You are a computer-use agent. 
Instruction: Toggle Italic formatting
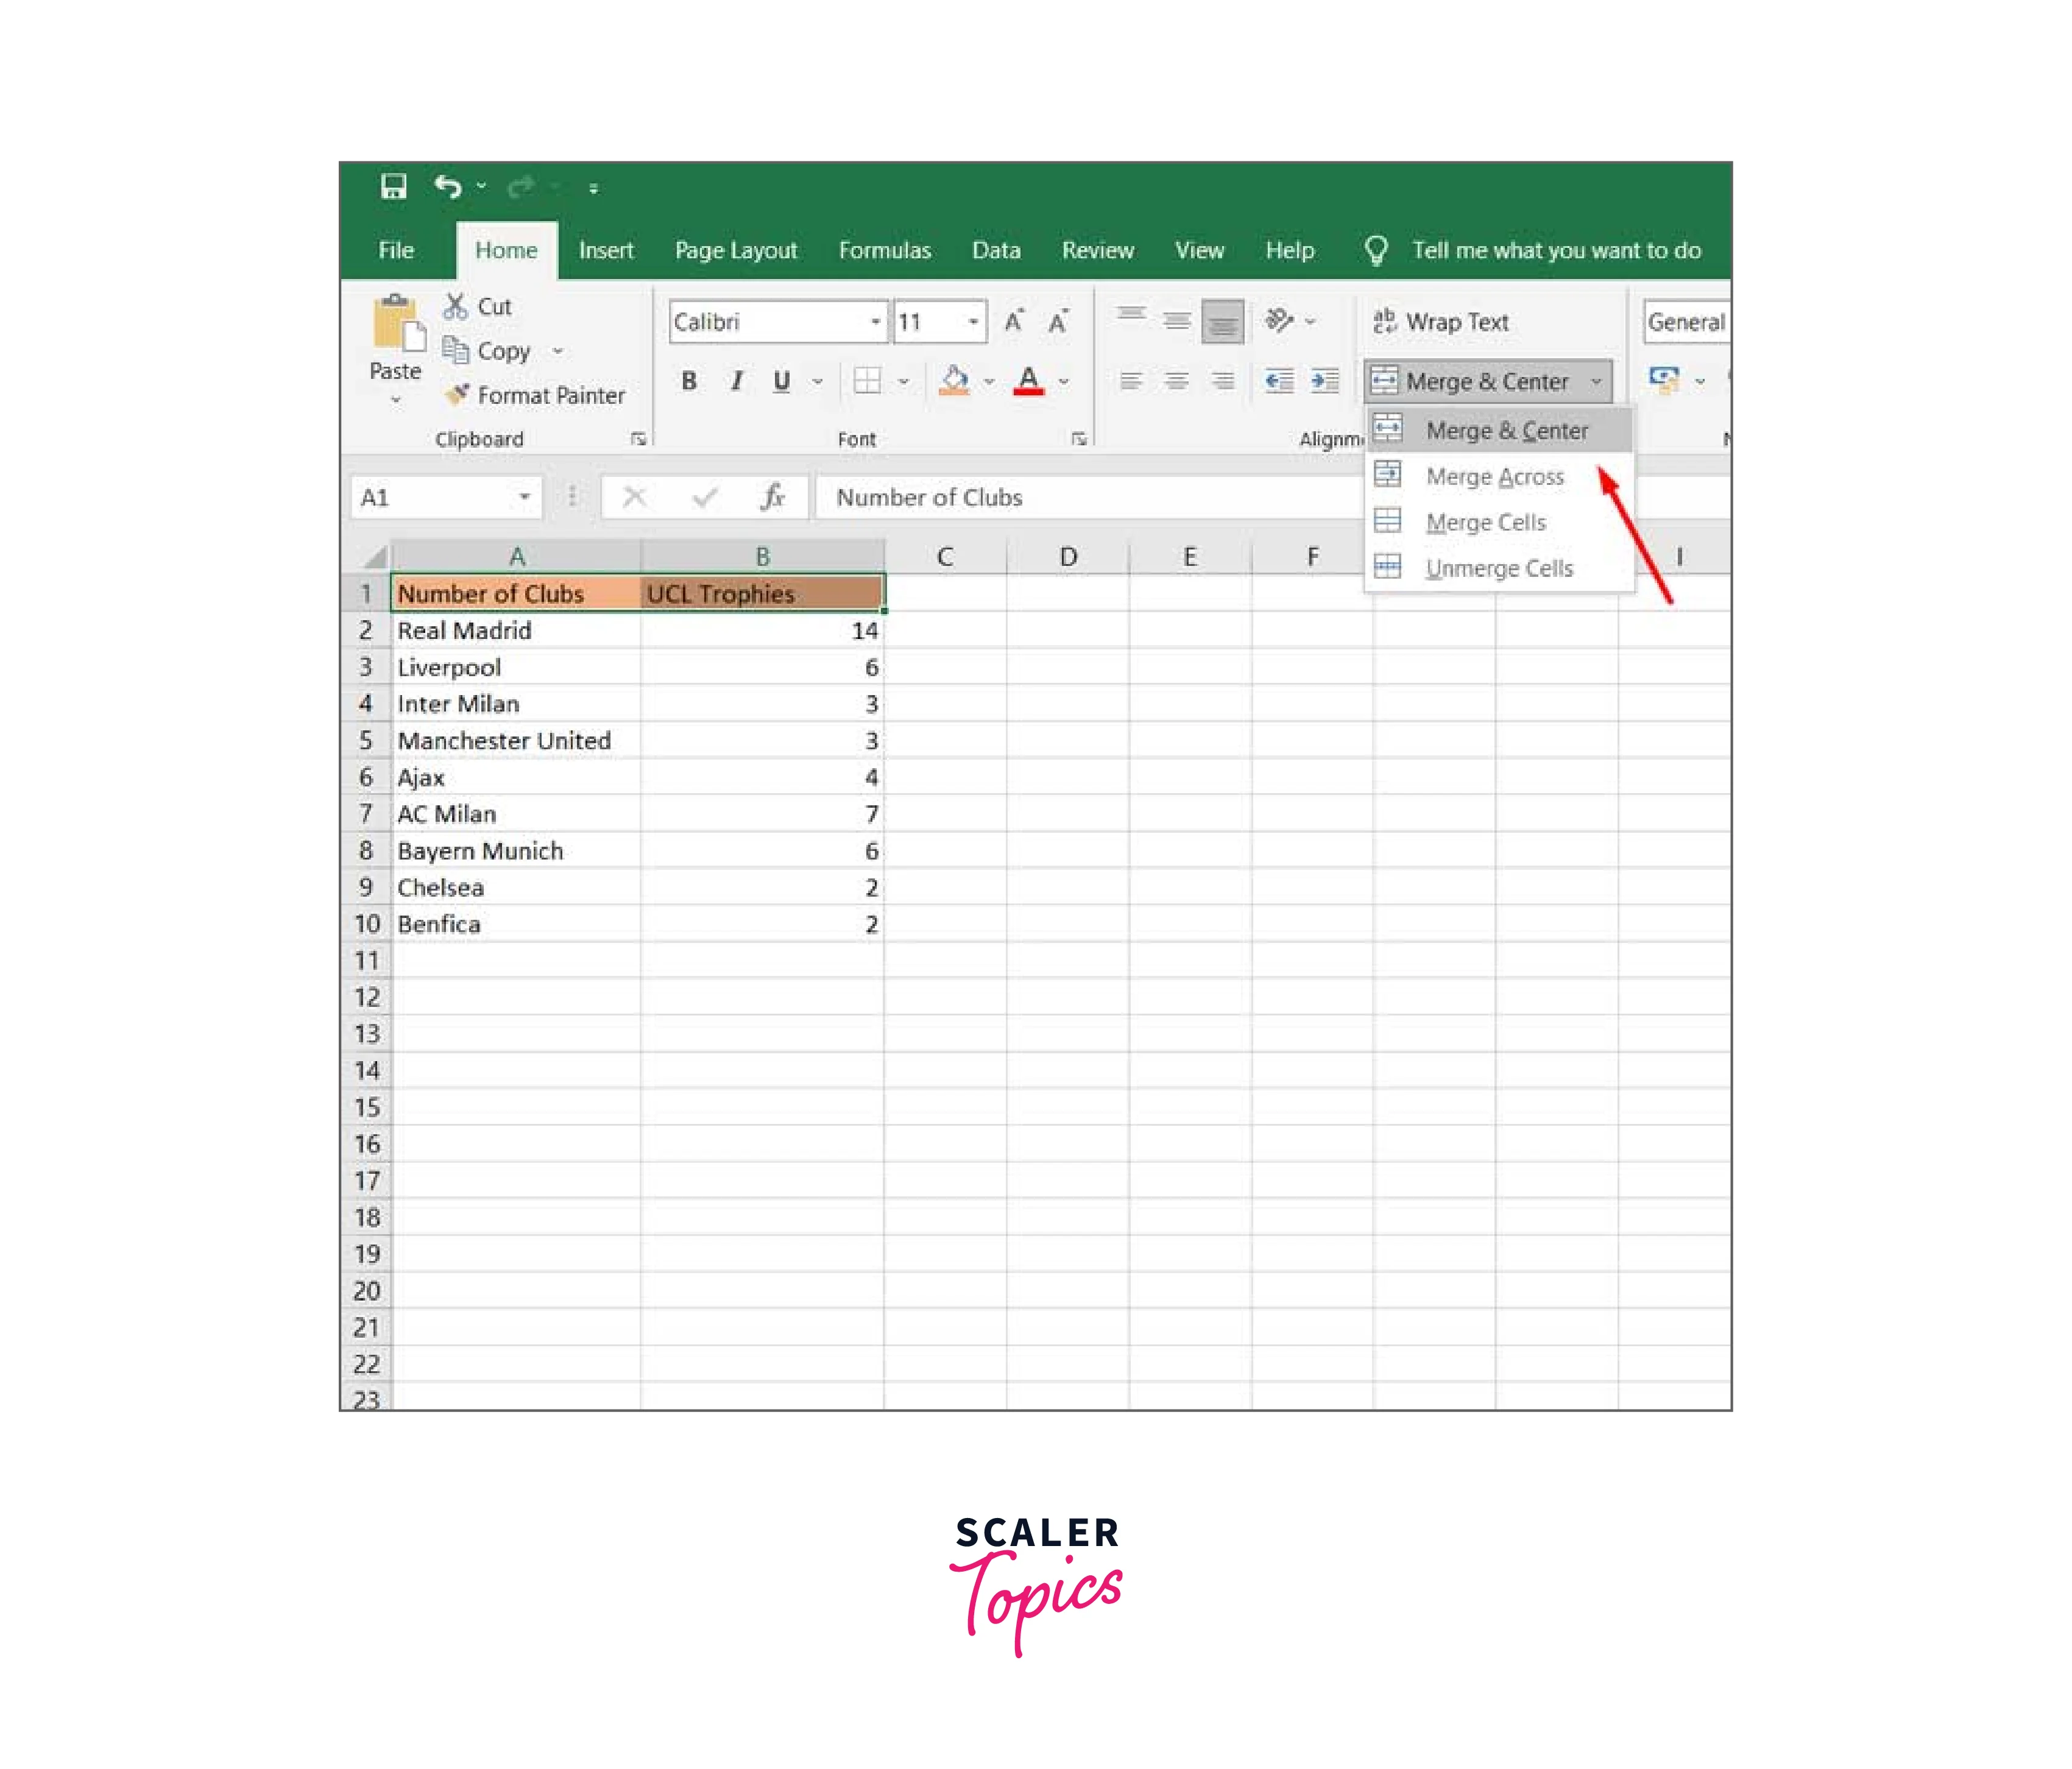(x=736, y=381)
